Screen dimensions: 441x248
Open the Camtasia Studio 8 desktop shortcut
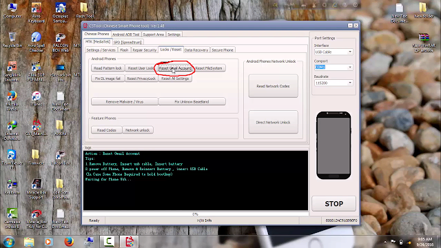click(12, 218)
